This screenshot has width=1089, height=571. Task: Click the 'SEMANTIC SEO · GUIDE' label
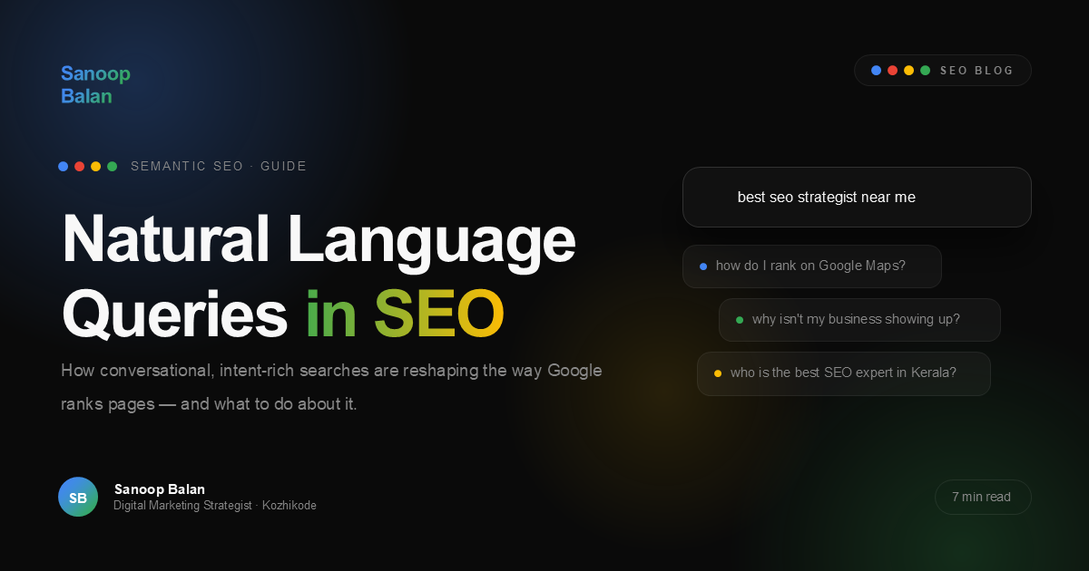(x=219, y=167)
